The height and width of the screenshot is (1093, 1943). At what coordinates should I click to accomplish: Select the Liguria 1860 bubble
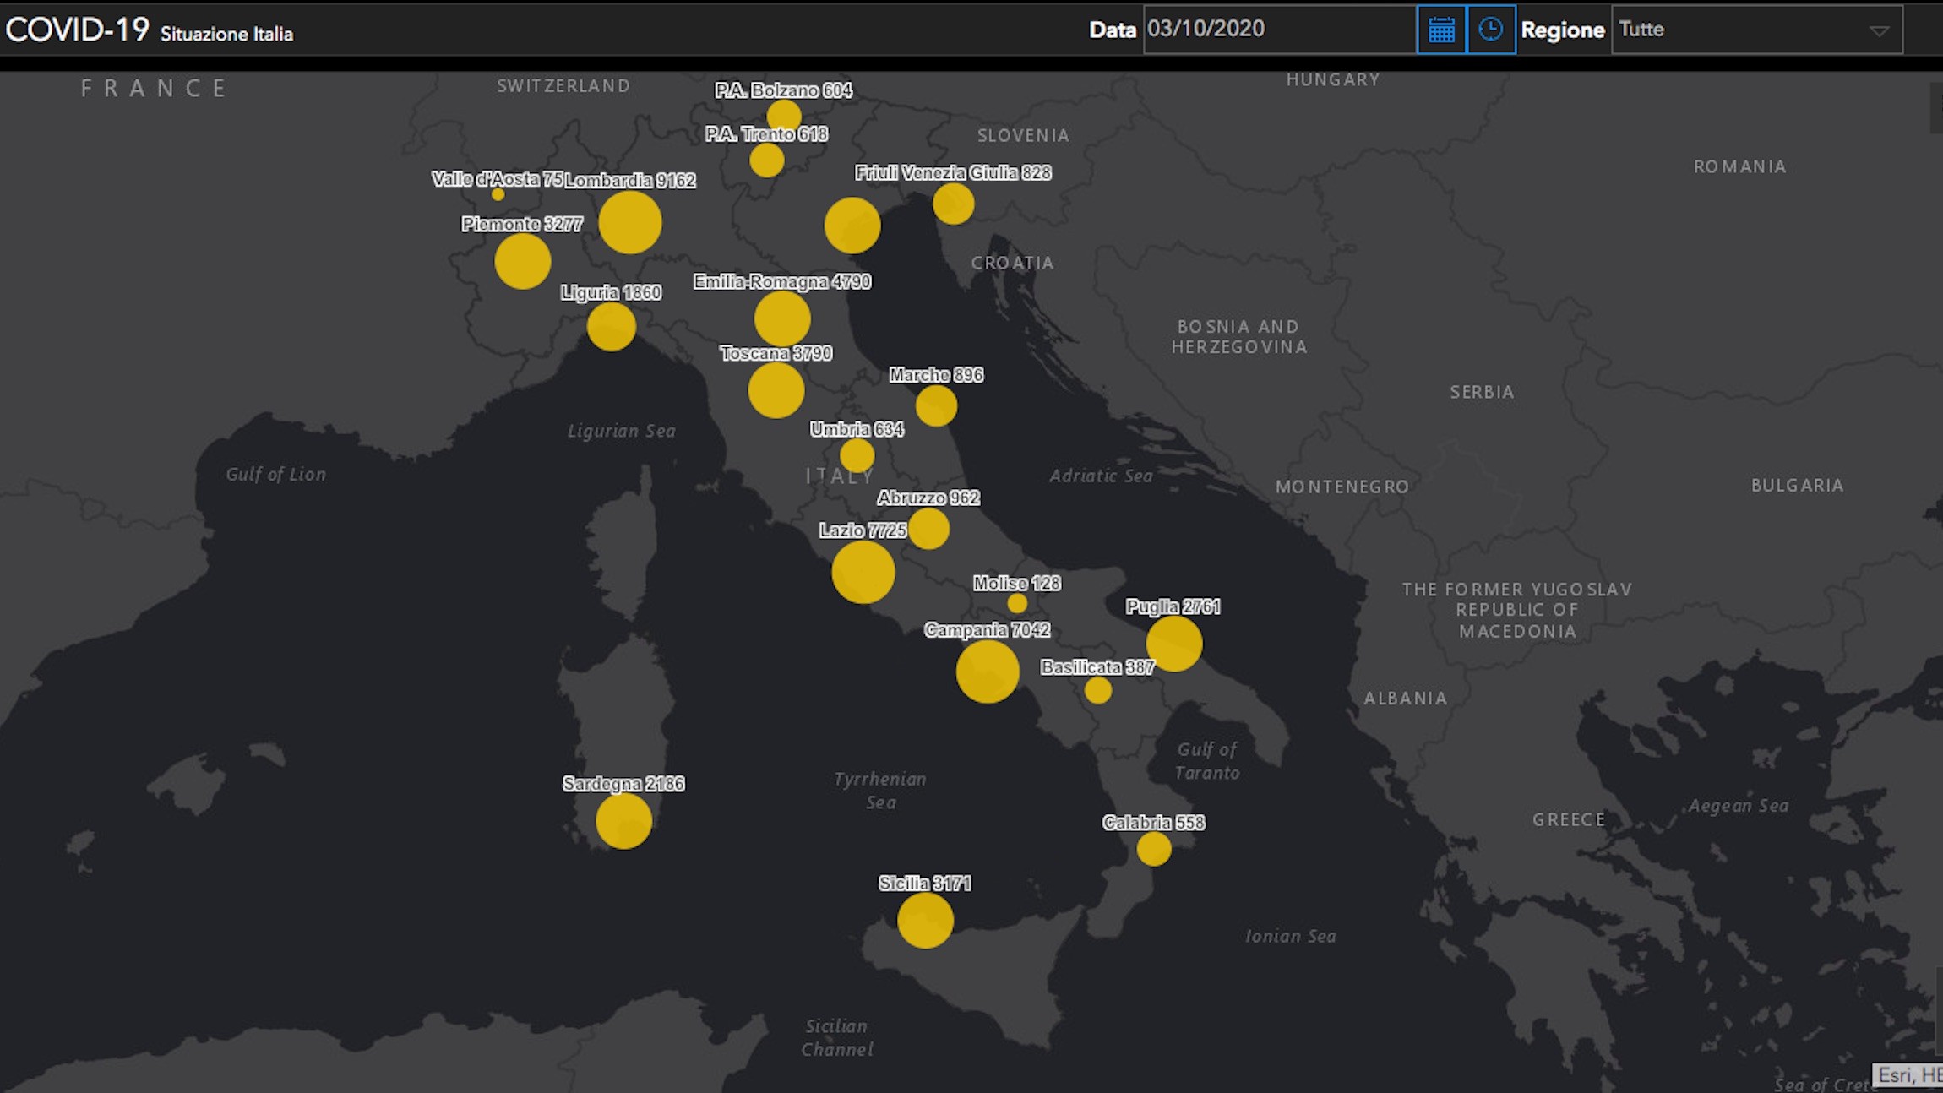click(612, 327)
